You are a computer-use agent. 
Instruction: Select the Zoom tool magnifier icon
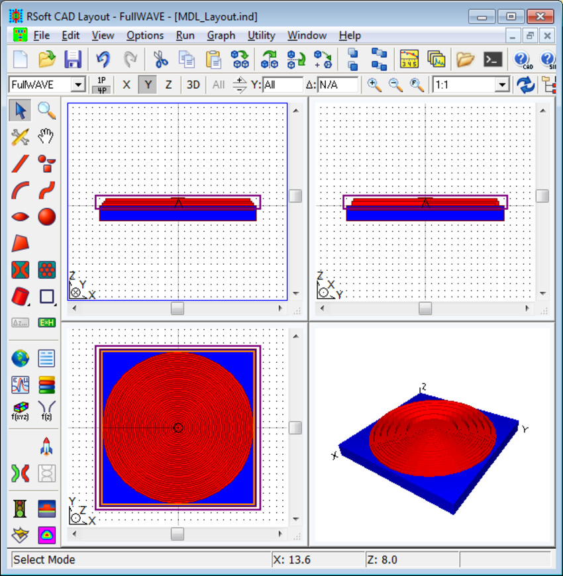tap(47, 111)
